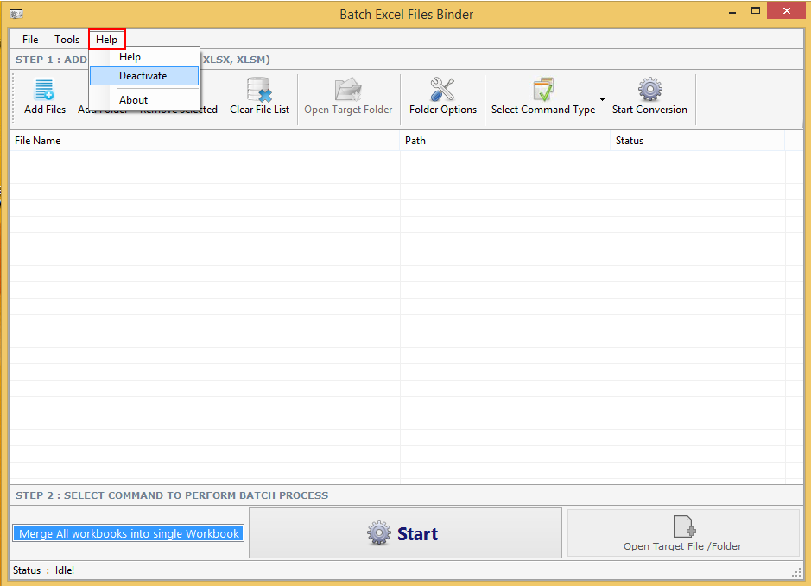The width and height of the screenshot is (811, 586).
Task: Open Folder Options tools icon
Action: coord(442,90)
